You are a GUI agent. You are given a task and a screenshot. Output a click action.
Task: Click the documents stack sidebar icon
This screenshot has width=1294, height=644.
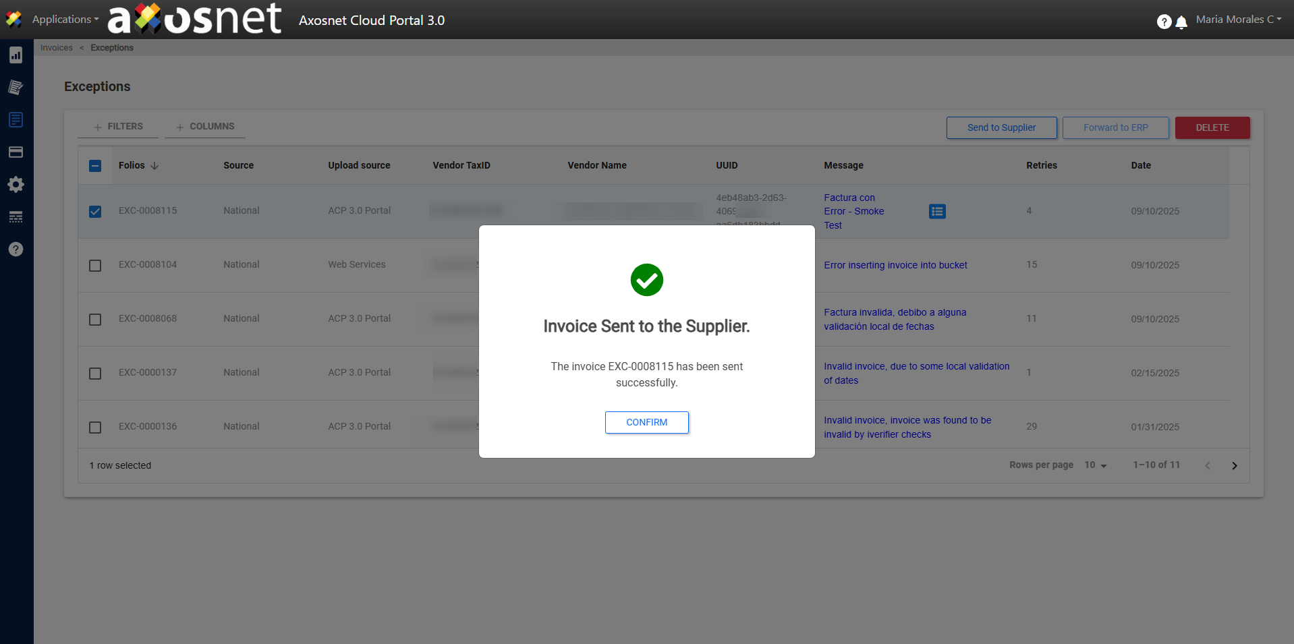pyautogui.click(x=16, y=88)
